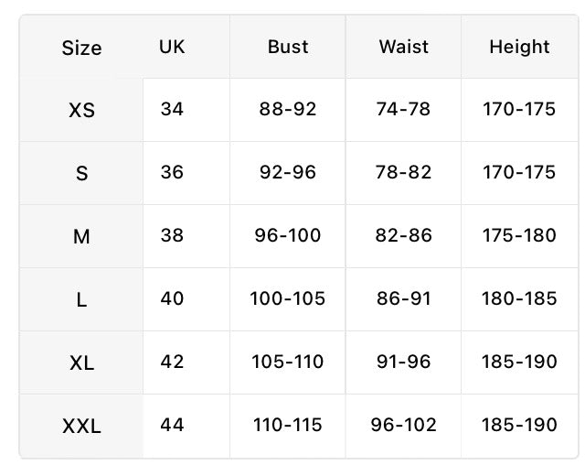The width and height of the screenshot is (585, 465).
Task: Select bust measurement 92-96 cell
Action: tap(288, 172)
